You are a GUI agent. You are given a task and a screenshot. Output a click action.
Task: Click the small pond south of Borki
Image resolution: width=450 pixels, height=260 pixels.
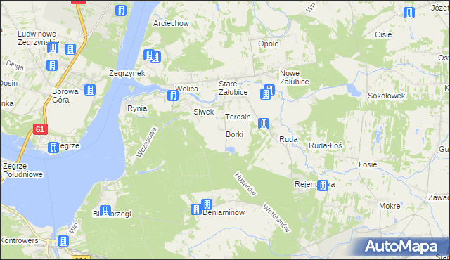(231, 150)
